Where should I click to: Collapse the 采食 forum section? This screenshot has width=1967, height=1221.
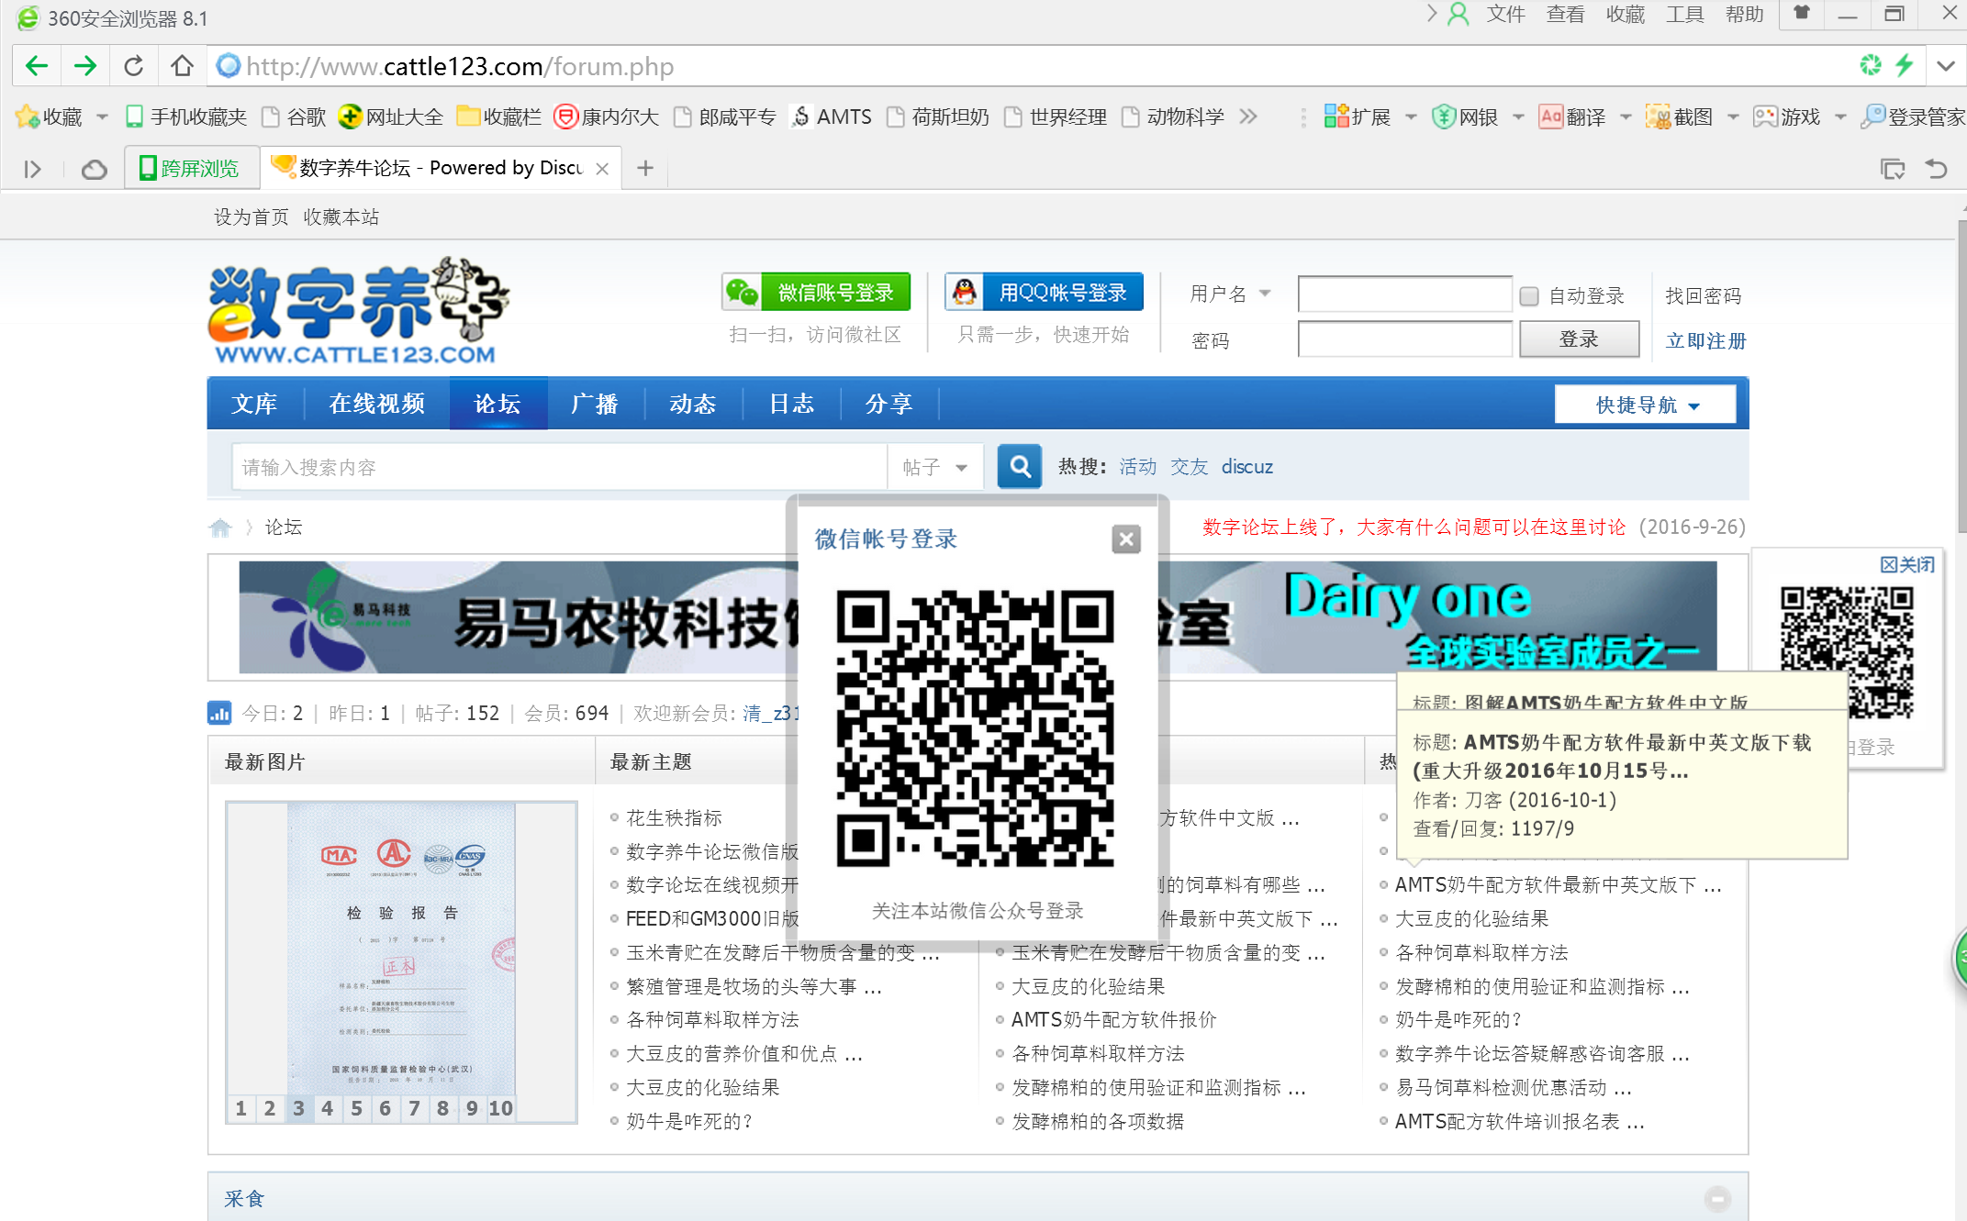pos(1717,1198)
